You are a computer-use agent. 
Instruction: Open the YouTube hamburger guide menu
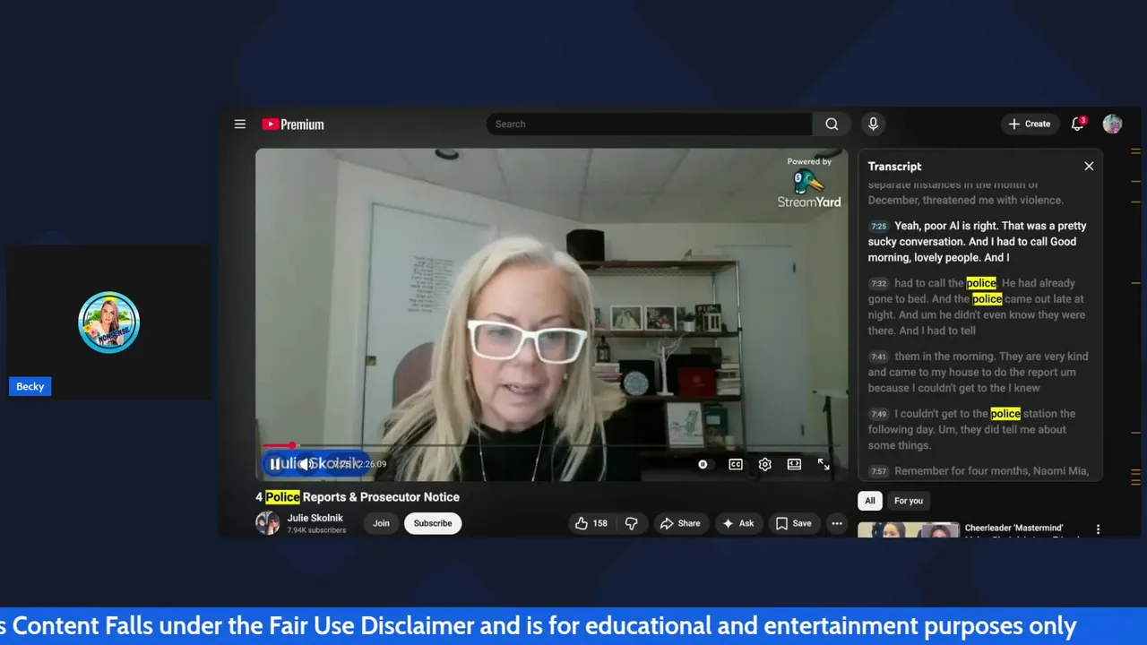[x=240, y=125]
